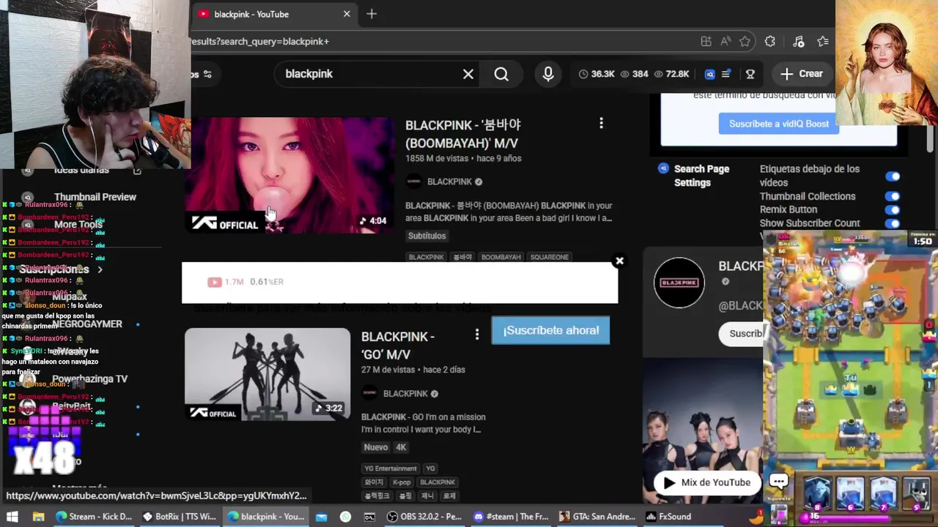This screenshot has width=938, height=527.
Task: Open new browser tab with plus
Action: coord(372,14)
